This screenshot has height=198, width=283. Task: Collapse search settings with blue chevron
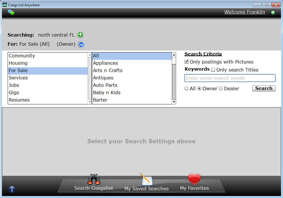pyautogui.click(x=82, y=45)
